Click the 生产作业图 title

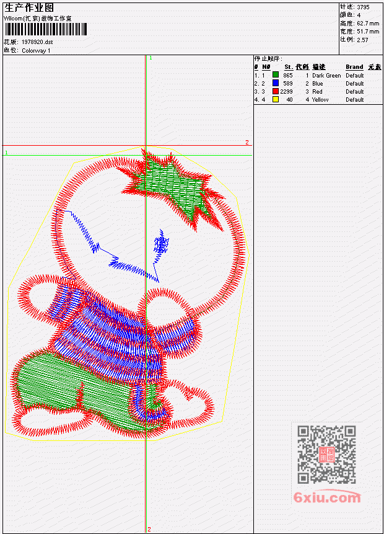coord(28,7)
